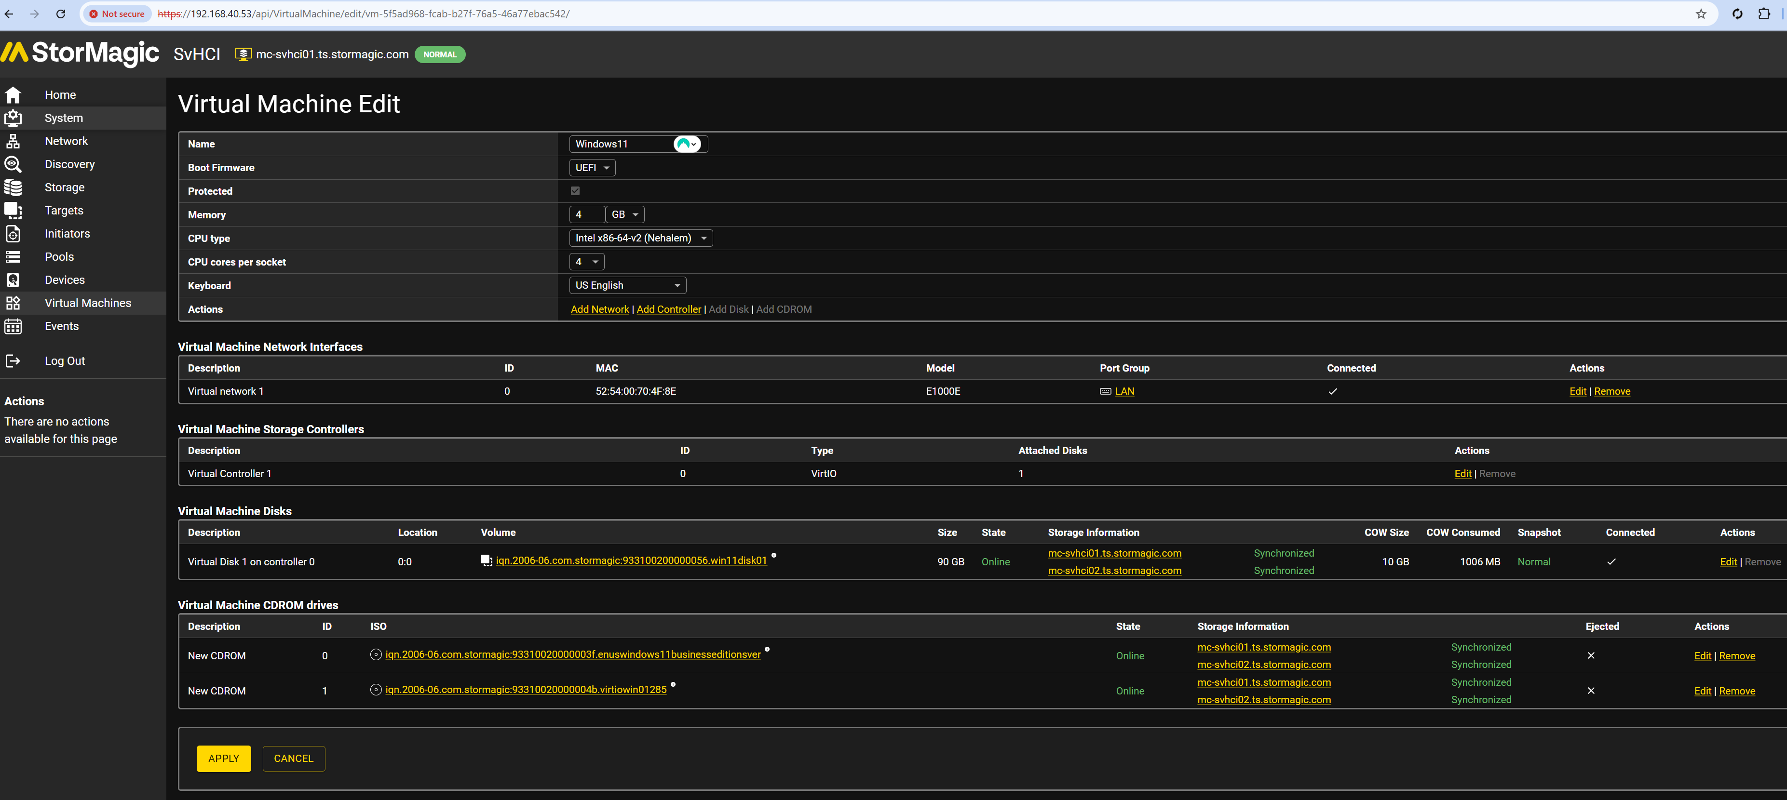Open the win11disk01 volume link
Viewport: 1787px width, 800px height.
(x=631, y=560)
